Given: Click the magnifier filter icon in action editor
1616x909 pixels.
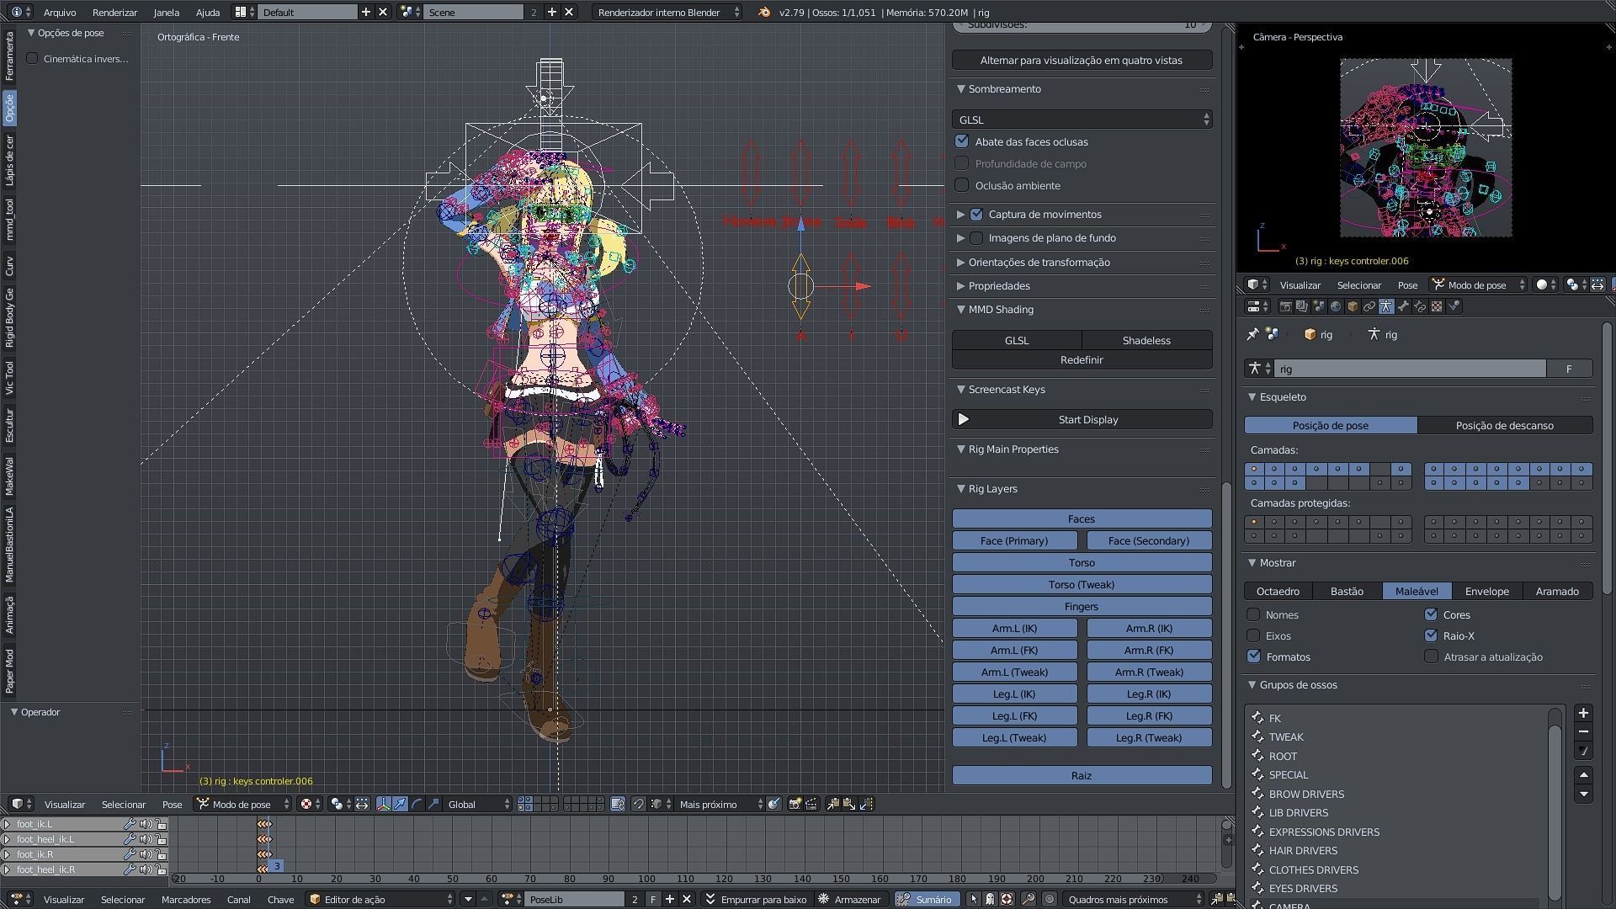Looking at the screenshot, I should pyautogui.click(x=1028, y=899).
